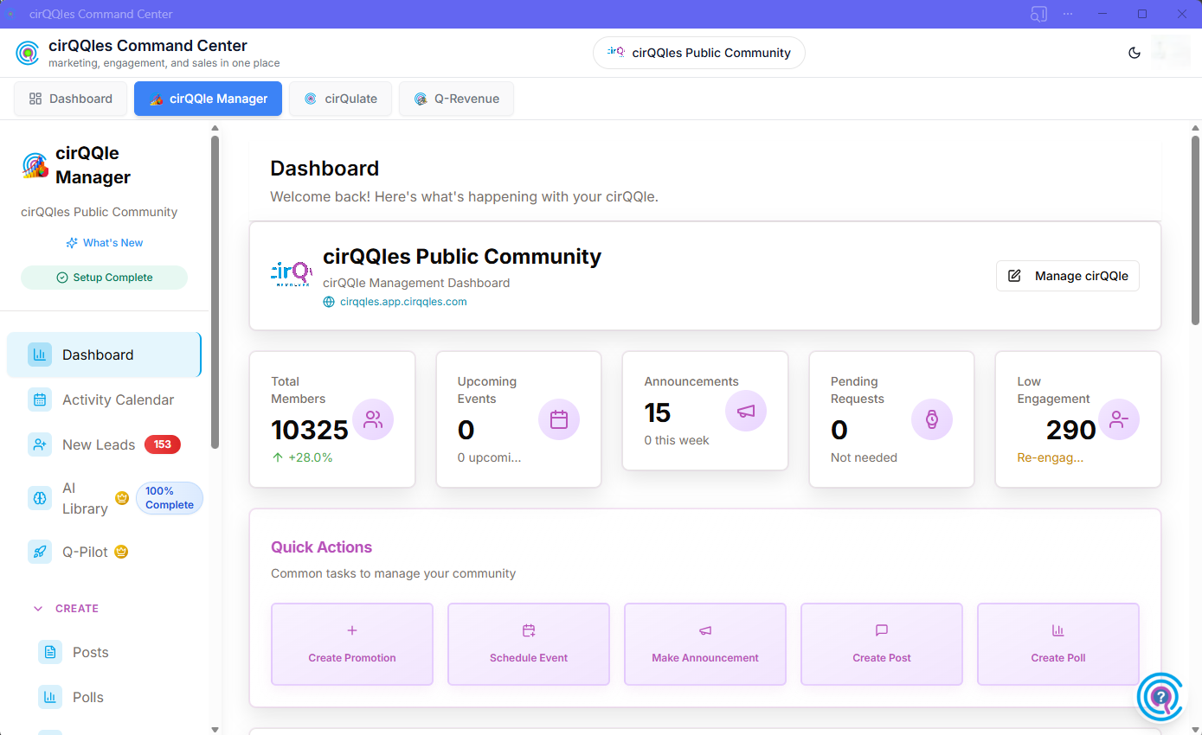1202x735 pixels.
Task: Click the Manage cirQQle button
Action: point(1067,275)
